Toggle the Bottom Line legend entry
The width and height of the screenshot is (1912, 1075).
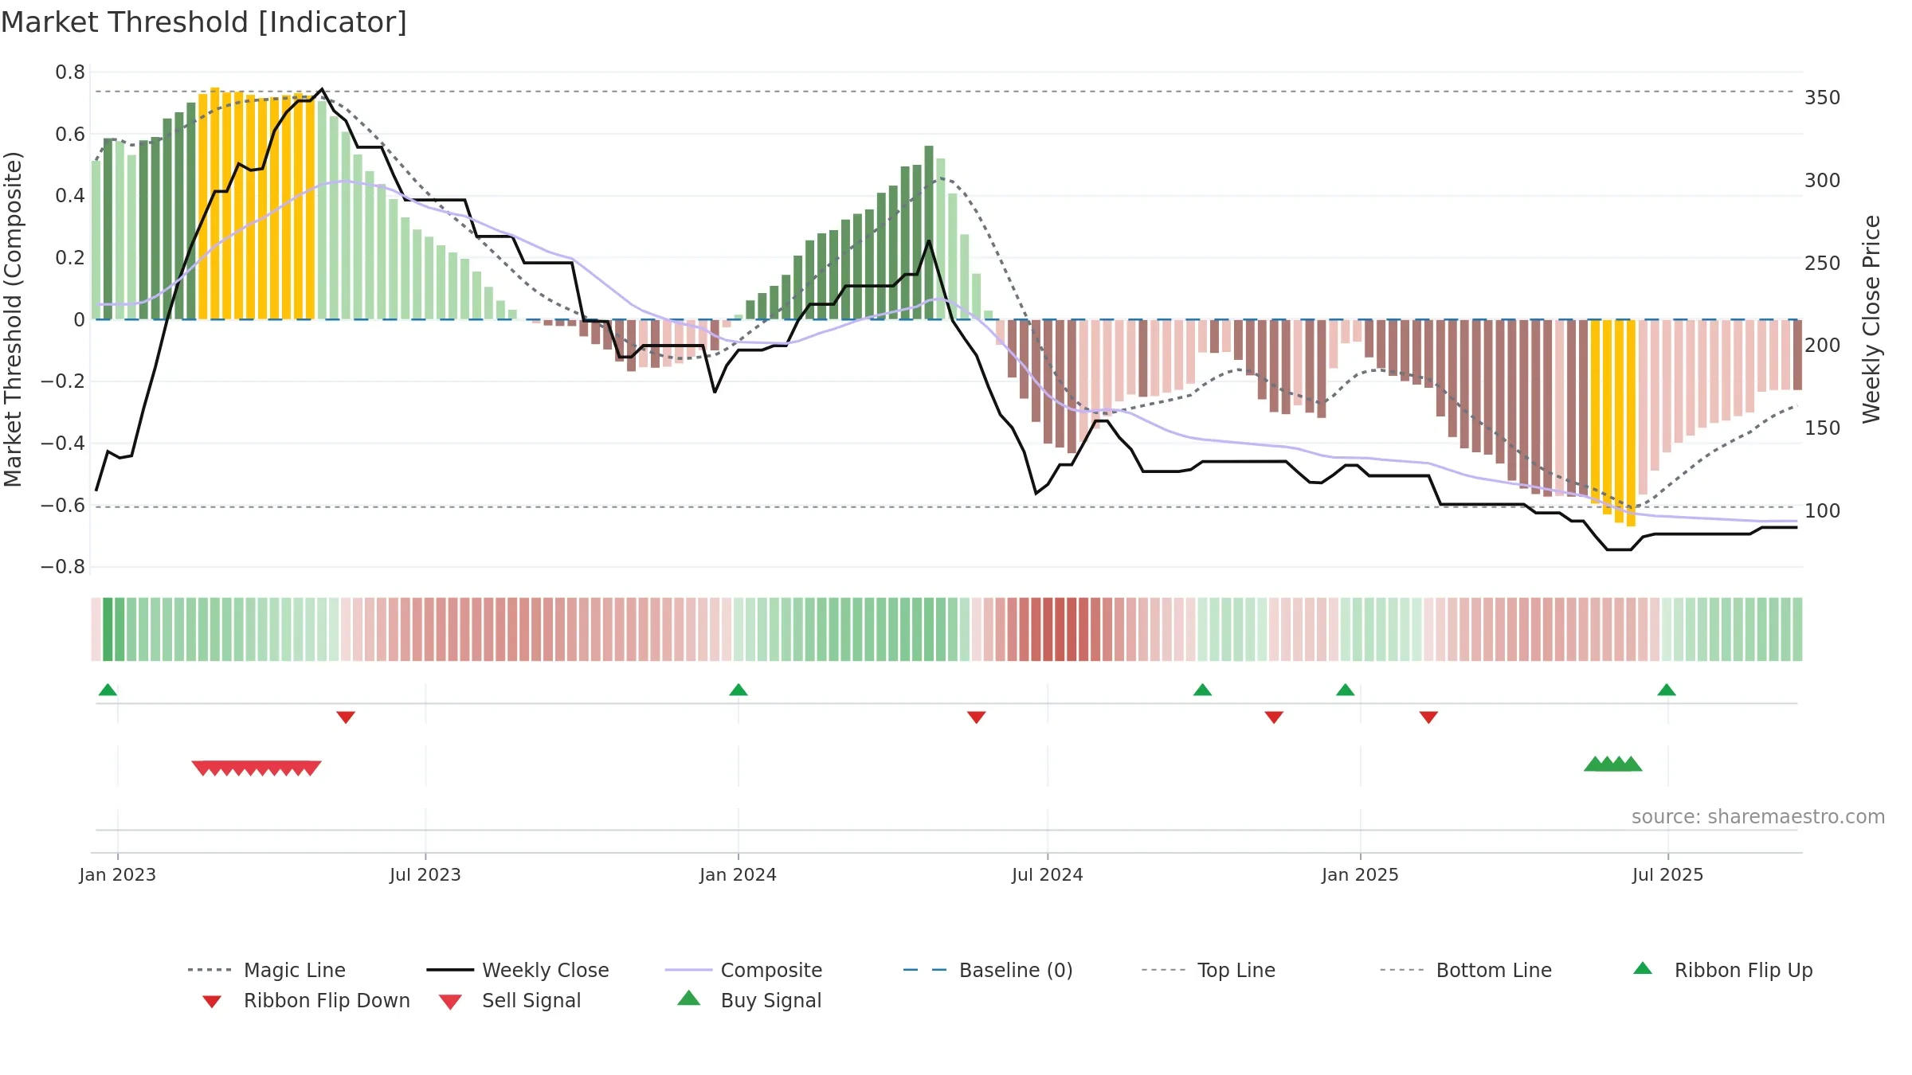tap(1466, 970)
